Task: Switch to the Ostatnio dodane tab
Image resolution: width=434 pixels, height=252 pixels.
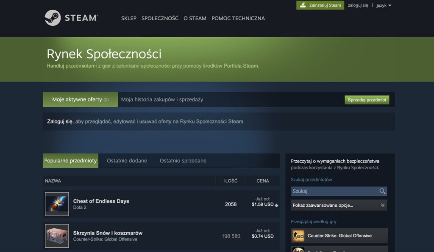Action: click(x=127, y=161)
